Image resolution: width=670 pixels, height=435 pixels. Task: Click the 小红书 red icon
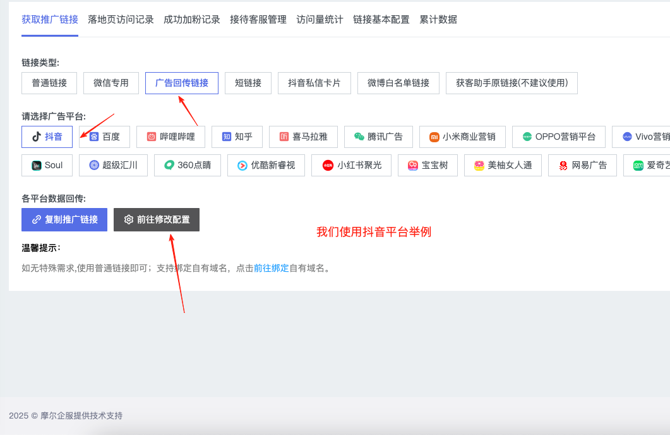pos(328,165)
